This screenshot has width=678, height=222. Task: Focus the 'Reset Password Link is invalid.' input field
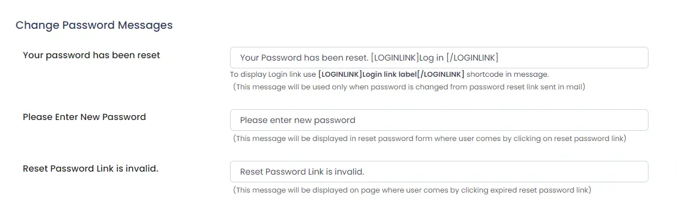[x=439, y=172]
